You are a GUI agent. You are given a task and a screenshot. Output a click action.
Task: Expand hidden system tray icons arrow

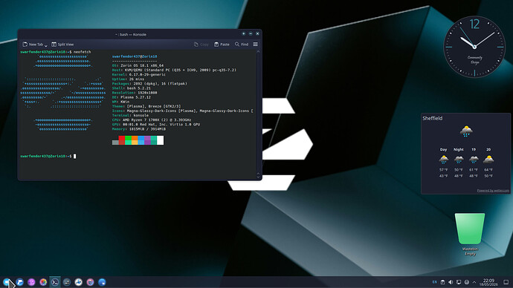pos(474,282)
